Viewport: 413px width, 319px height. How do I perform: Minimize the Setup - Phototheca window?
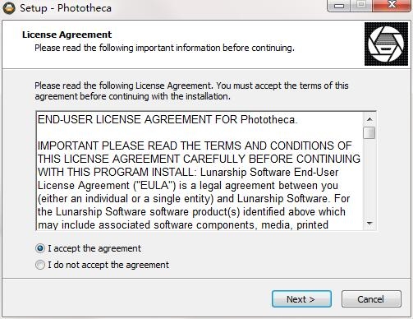click(x=339, y=6)
